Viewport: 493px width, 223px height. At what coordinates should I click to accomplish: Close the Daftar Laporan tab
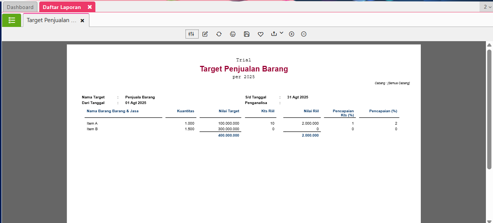[x=90, y=7]
